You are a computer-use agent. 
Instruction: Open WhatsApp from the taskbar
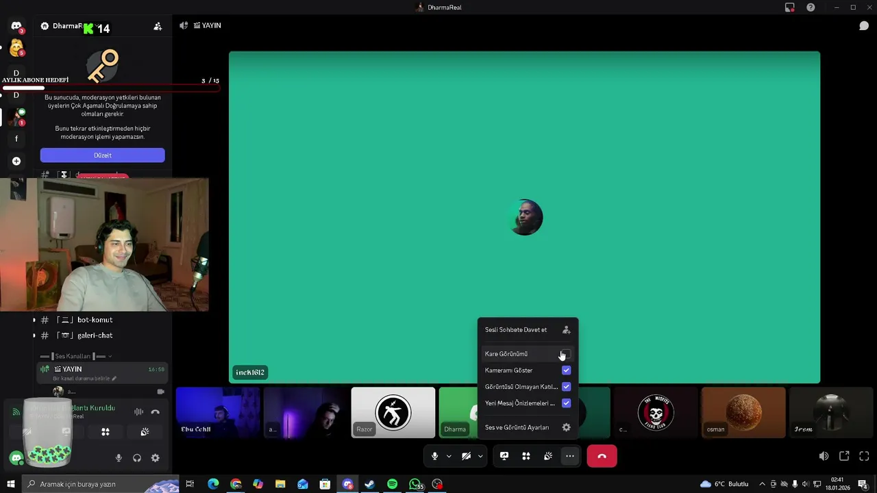pyautogui.click(x=415, y=484)
